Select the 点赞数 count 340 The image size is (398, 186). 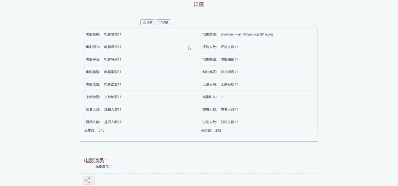coord(102,130)
